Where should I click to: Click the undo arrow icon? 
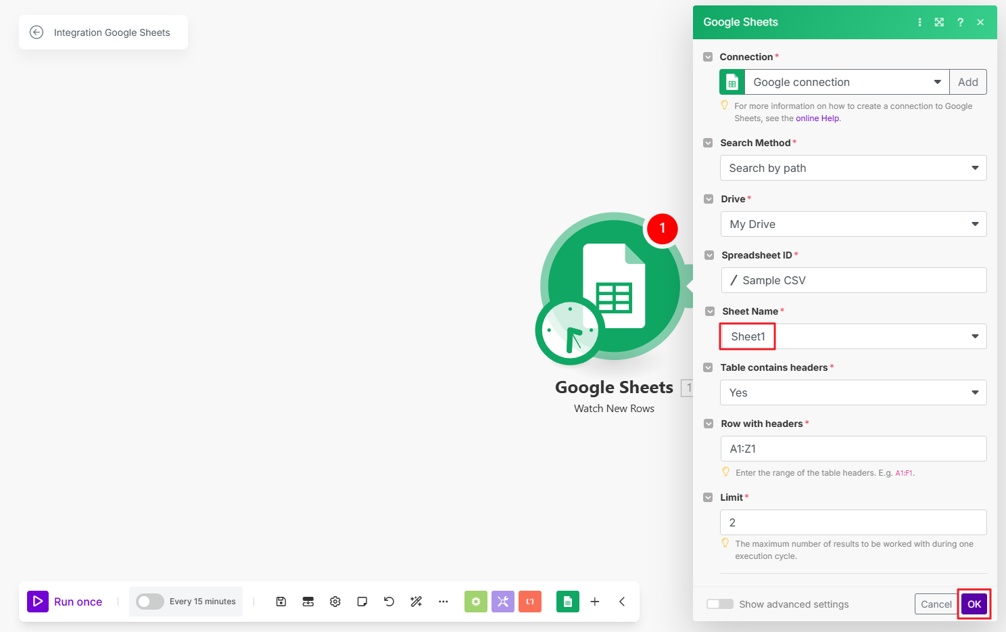(x=389, y=602)
